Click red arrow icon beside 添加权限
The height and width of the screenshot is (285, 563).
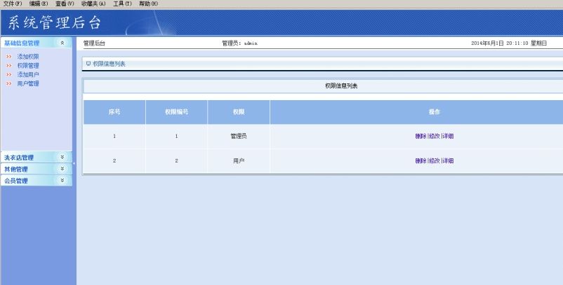9,57
